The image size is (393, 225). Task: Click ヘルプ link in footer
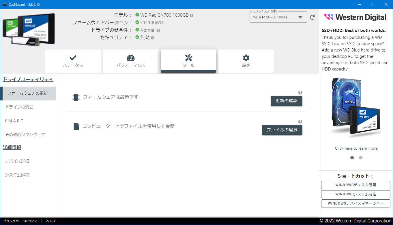pyautogui.click(x=51, y=221)
